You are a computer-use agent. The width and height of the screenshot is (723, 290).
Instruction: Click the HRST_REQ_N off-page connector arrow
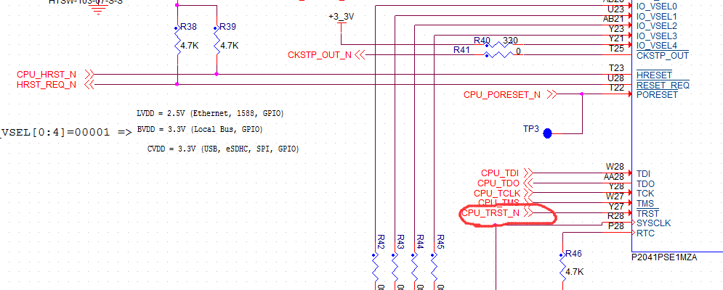(90, 84)
